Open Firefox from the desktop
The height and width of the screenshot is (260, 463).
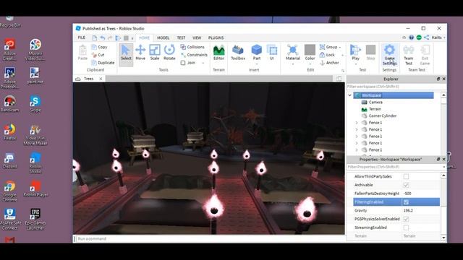[x=9, y=132]
